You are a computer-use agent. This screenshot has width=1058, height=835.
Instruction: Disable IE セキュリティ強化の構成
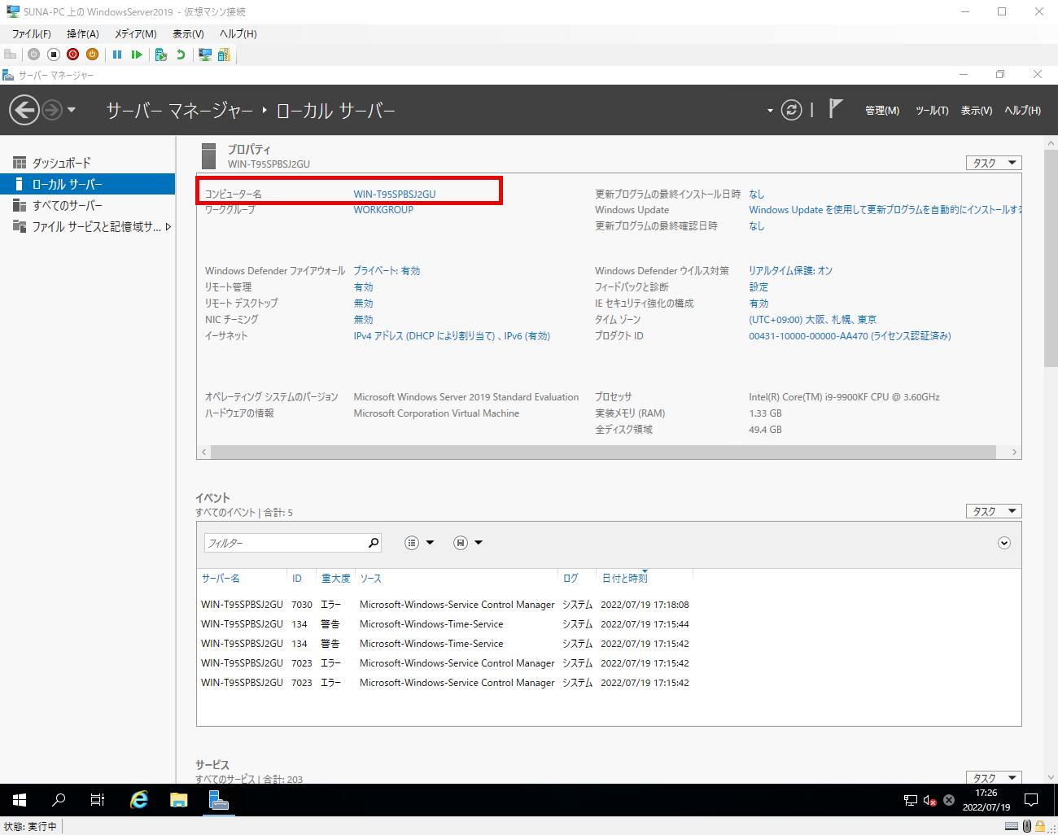pyautogui.click(x=758, y=303)
